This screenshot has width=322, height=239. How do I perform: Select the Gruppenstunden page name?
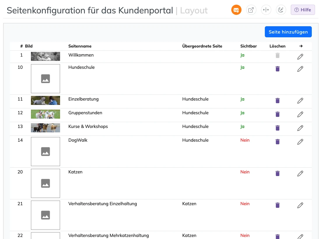tap(85, 113)
